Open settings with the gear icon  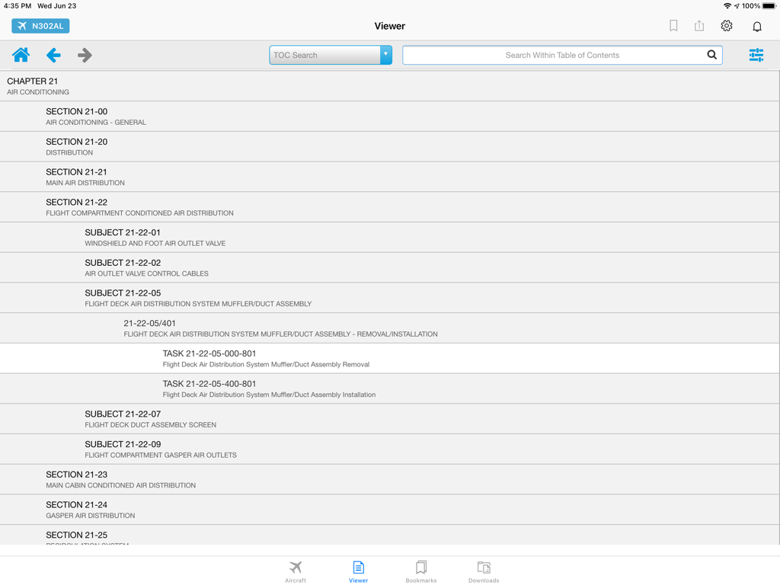click(x=726, y=25)
